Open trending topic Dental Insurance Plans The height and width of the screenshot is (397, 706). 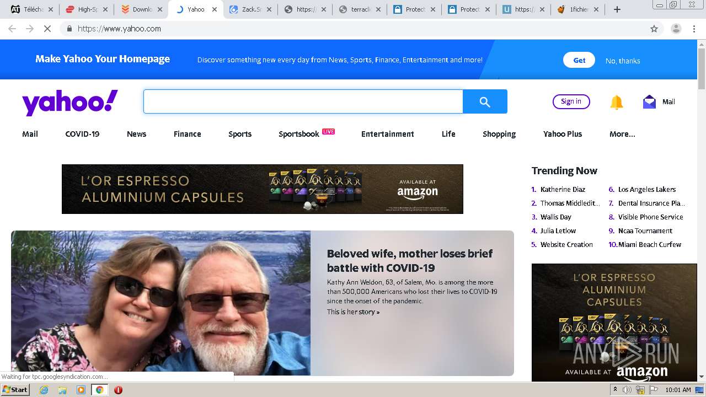click(651, 203)
